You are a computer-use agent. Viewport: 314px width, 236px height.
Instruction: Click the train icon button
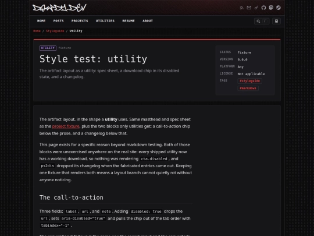[276, 21]
